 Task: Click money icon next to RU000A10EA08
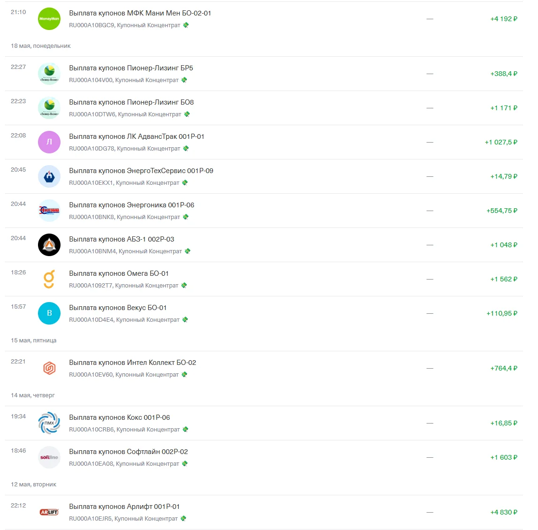185,464
